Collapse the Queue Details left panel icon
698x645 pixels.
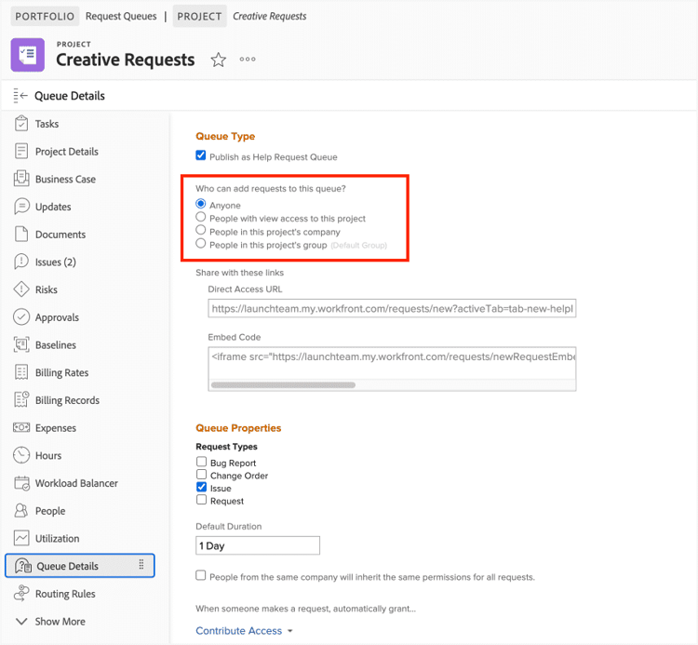tap(20, 96)
